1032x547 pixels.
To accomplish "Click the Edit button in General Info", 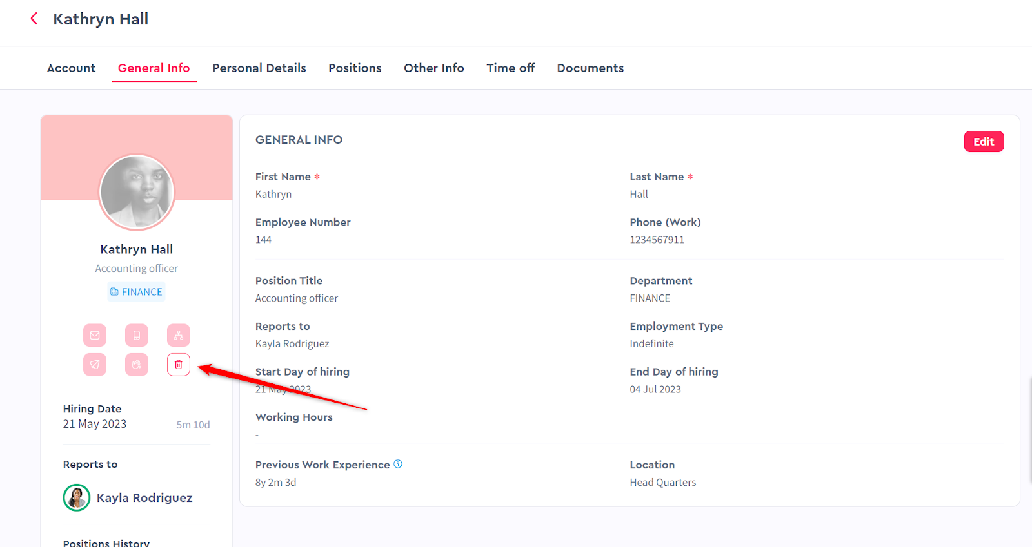I will (984, 142).
